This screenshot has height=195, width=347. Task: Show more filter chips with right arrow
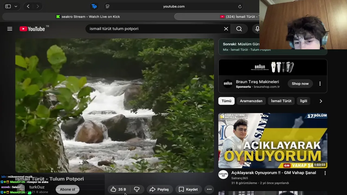[x=321, y=101]
